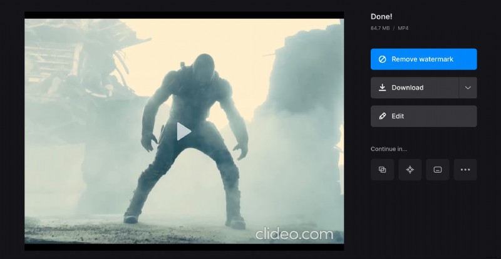Open more tools via three dots
501x259 pixels.
pos(465,170)
